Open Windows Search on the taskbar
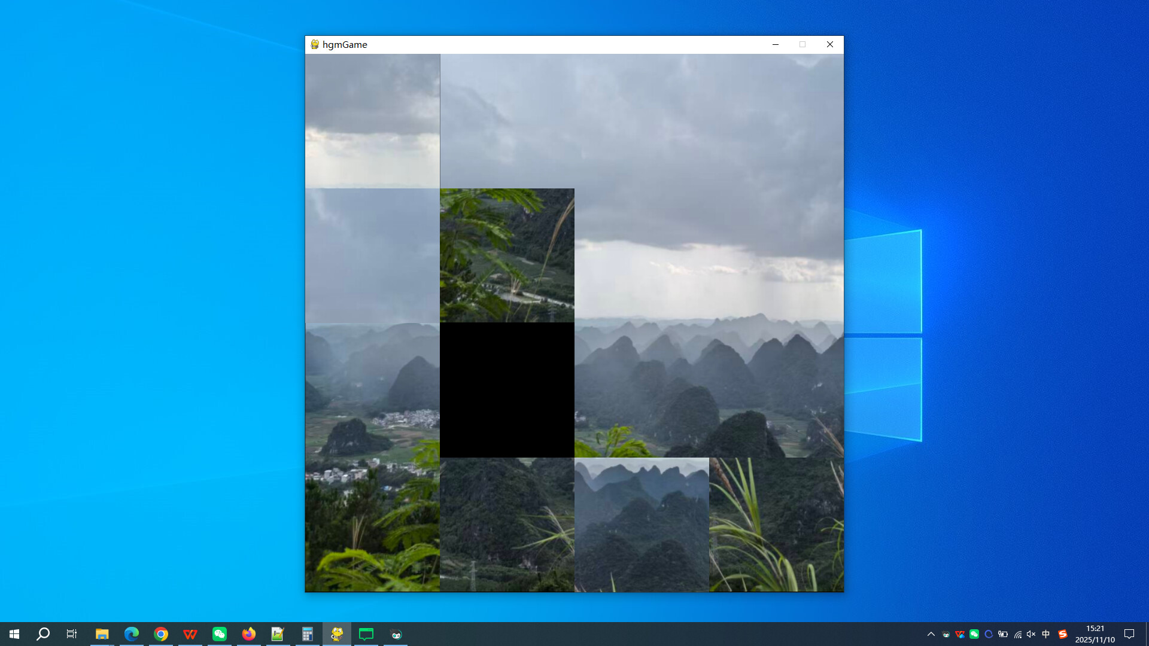 pos(42,634)
